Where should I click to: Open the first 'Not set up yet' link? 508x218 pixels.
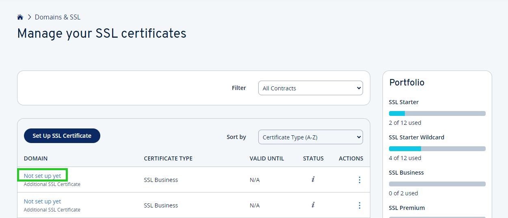coord(43,176)
